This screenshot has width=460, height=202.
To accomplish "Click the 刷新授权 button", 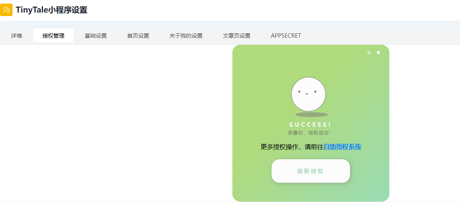I will (311, 171).
